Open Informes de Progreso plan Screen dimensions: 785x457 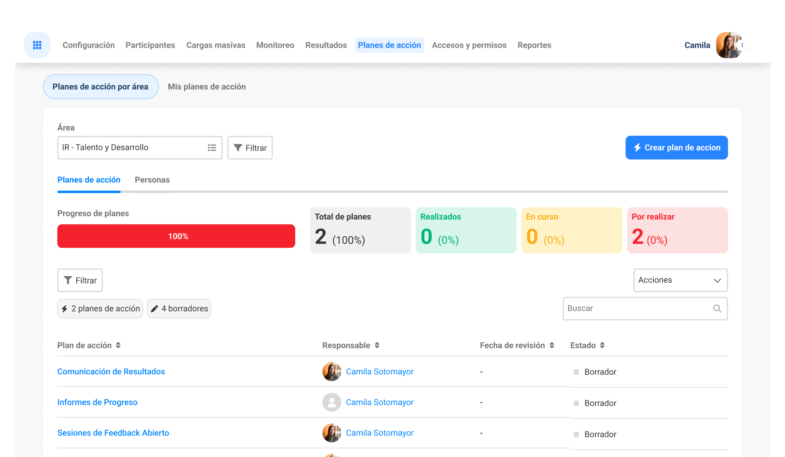click(x=97, y=402)
